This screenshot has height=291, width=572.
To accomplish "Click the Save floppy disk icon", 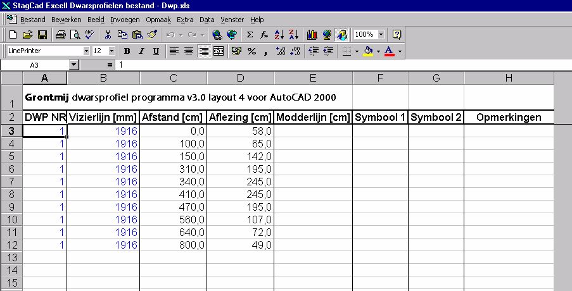I will tap(42, 35).
